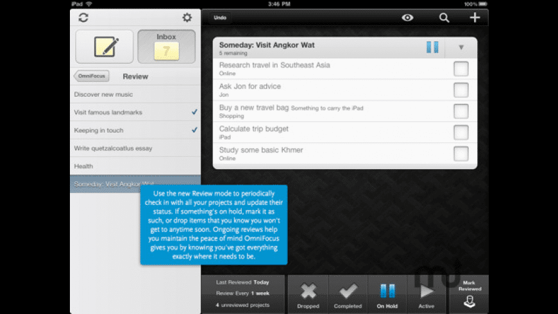Set project status to On Hold
Viewport: 558px width, 314px height.
pyautogui.click(x=387, y=295)
